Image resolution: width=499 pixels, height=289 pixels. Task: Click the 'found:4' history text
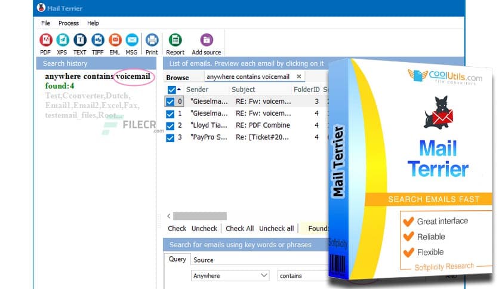pyautogui.click(x=60, y=86)
